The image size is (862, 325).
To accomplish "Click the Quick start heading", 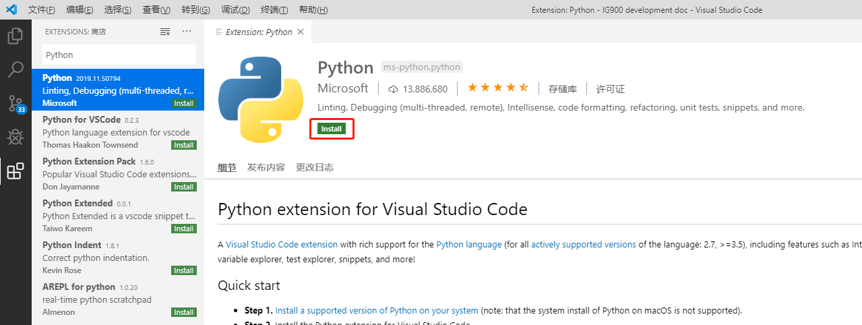I will click(x=249, y=285).
